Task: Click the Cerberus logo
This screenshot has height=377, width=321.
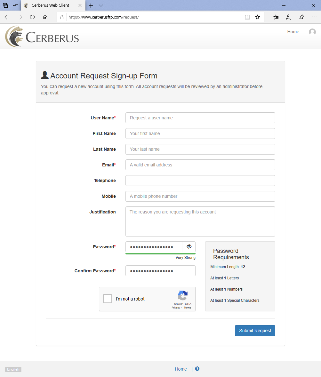Action: (42, 36)
